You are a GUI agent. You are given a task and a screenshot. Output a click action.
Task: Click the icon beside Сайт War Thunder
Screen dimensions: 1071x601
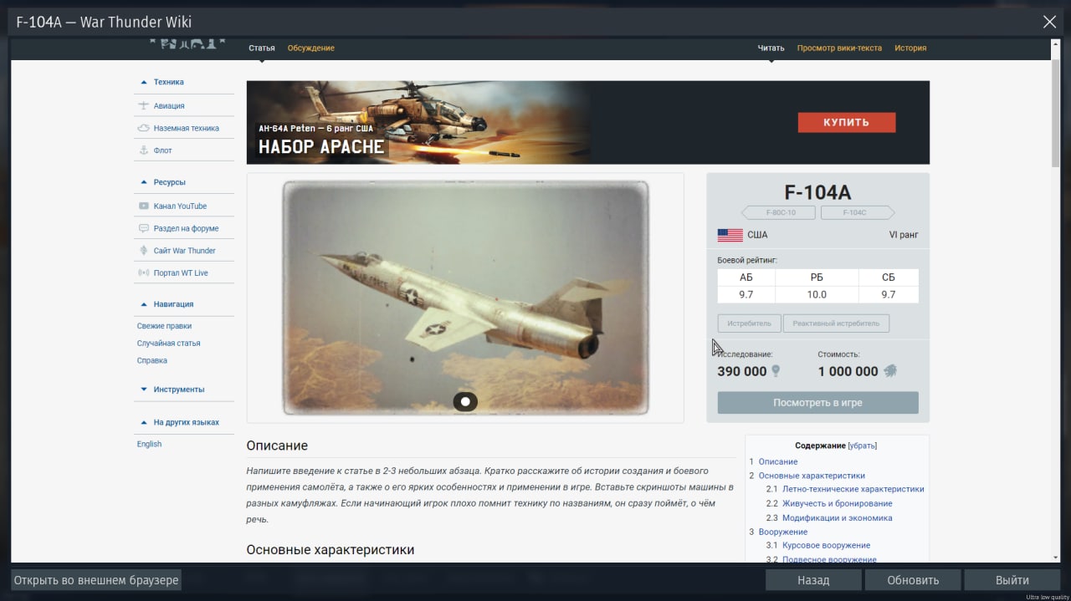(x=144, y=251)
